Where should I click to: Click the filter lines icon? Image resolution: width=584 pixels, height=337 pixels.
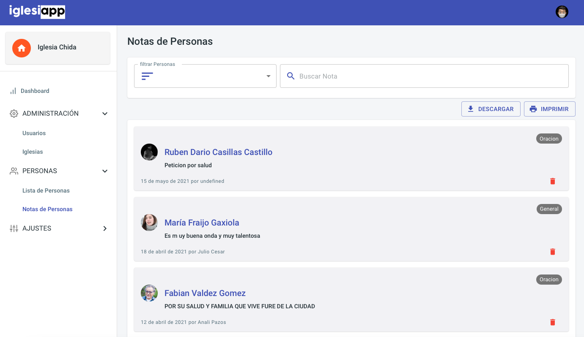click(147, 76)
